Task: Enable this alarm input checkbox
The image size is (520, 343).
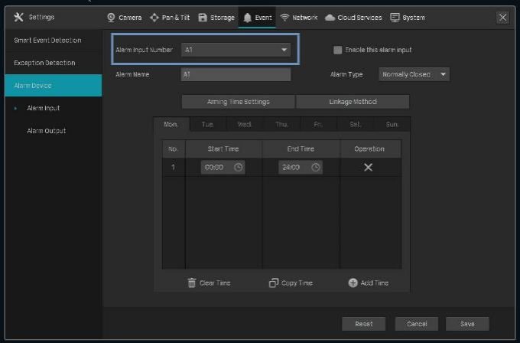Action: point(337,51)
